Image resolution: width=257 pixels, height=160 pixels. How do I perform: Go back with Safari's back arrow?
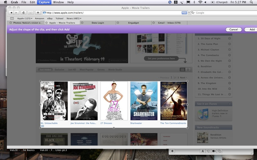tap(11, 12)
